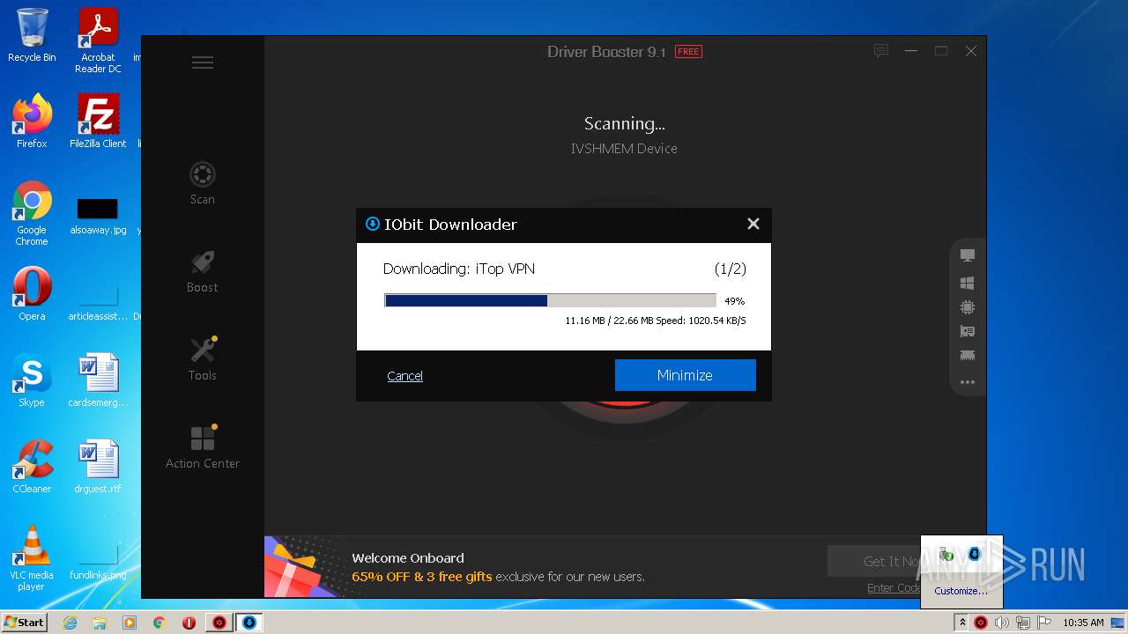Minimize the IObit Downloader dialog

tap(685, 375)
